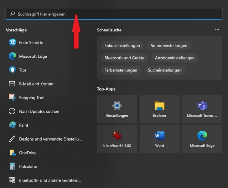Open the Tips lightbulb icon
The image size is (228, 188).
[12, 70]
